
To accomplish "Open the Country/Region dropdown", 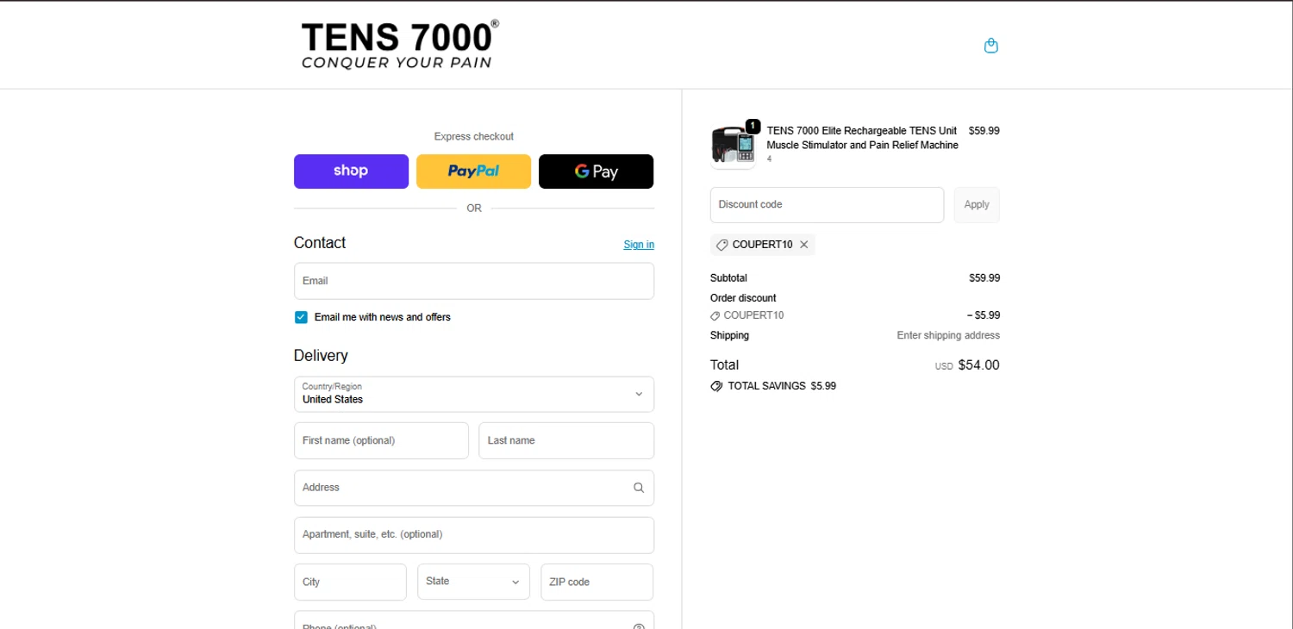I will (x=474, y=394).
